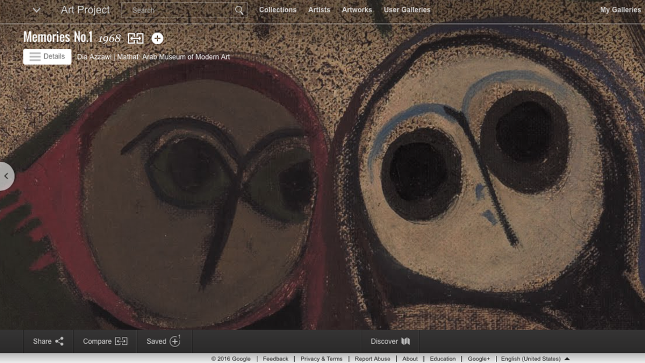The width and height of the screenshot is (645, 363).
Task: Open Privacy & Terms
Action: [x=321, y=359]
